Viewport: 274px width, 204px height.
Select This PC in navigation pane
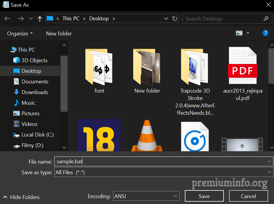click(x=22, y=50)
